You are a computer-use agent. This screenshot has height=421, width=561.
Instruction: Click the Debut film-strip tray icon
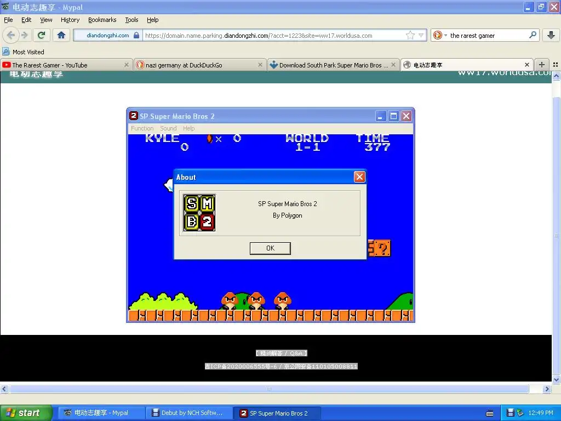pyautogui.click(x=511, y=413)
